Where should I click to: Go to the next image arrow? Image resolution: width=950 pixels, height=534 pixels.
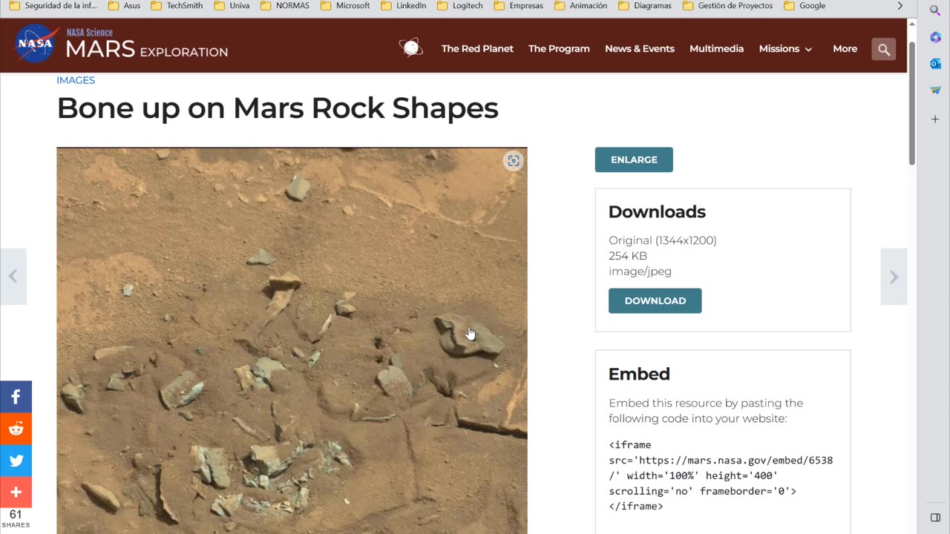pos(894,277)
